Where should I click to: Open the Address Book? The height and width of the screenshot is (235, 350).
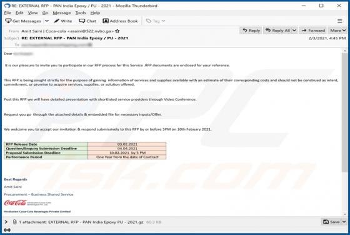coord(120,21)
